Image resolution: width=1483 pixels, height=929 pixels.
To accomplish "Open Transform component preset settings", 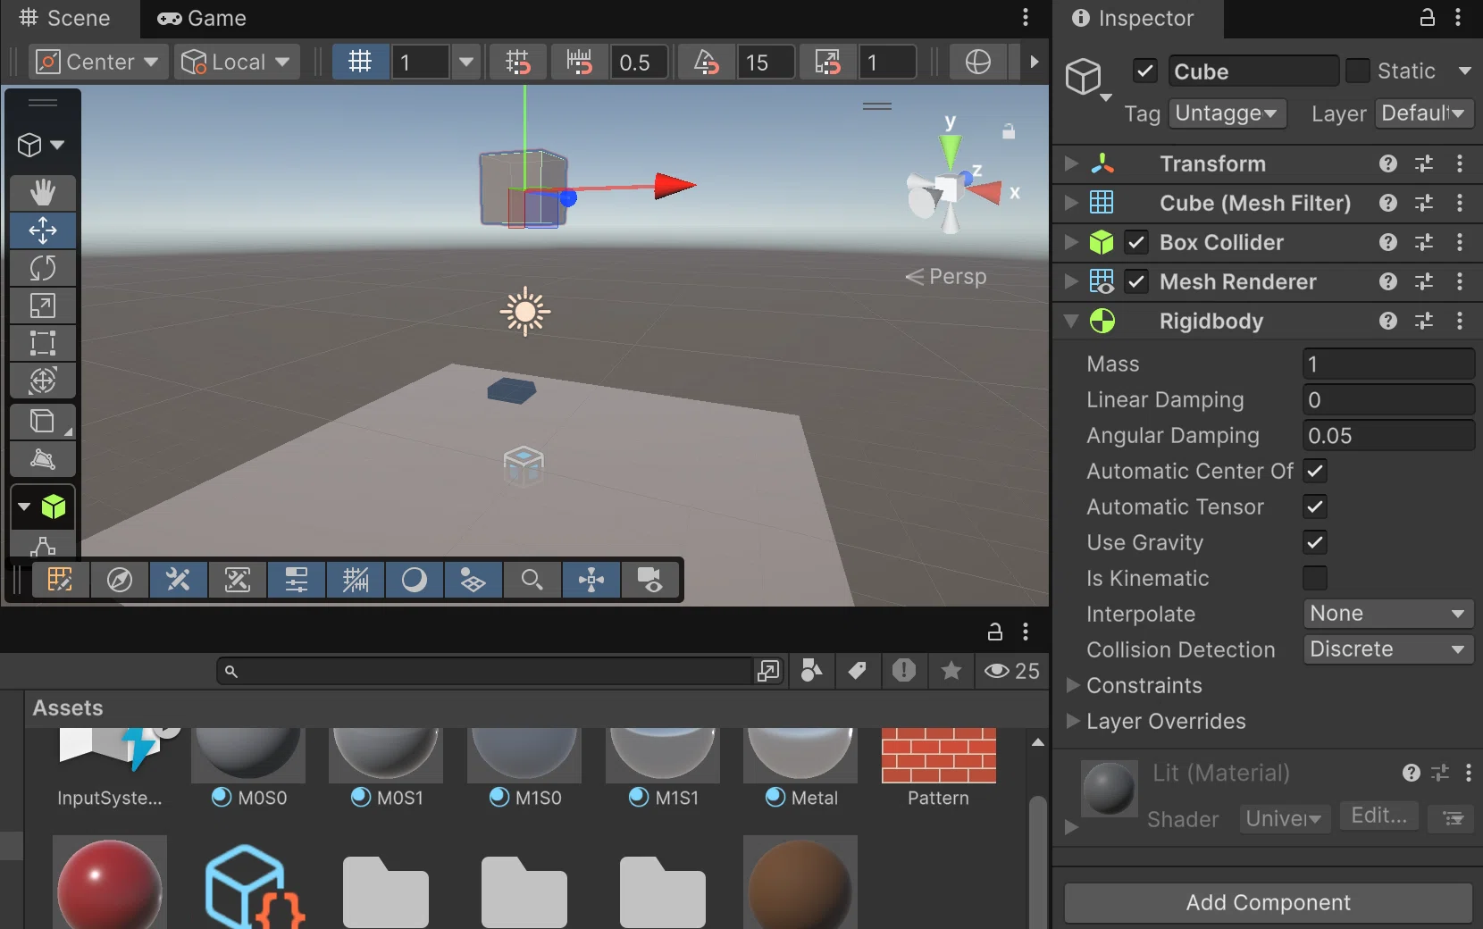I will coord(1424,163).
